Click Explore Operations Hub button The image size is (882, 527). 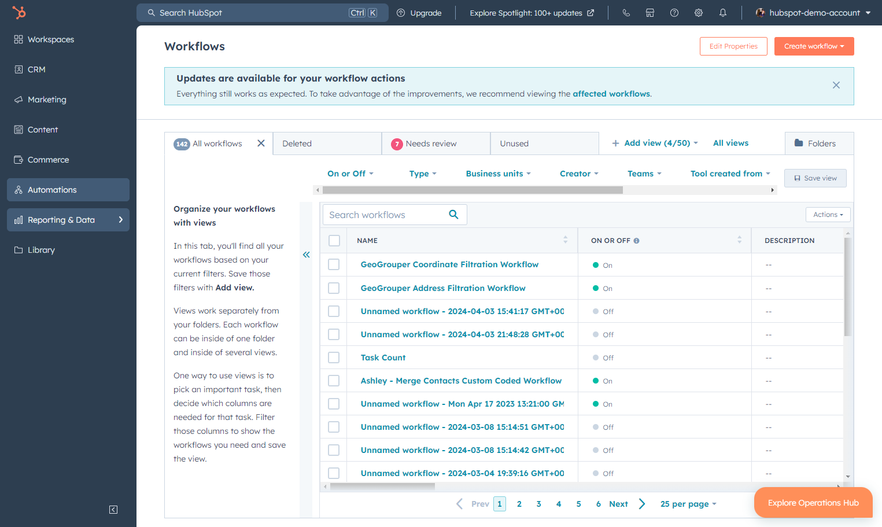point(813,503)
